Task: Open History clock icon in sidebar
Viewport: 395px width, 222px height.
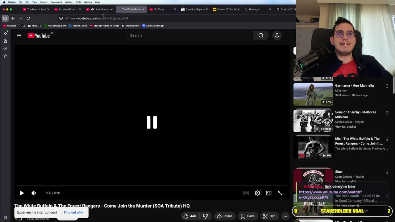Action: [x=5, y=48]
